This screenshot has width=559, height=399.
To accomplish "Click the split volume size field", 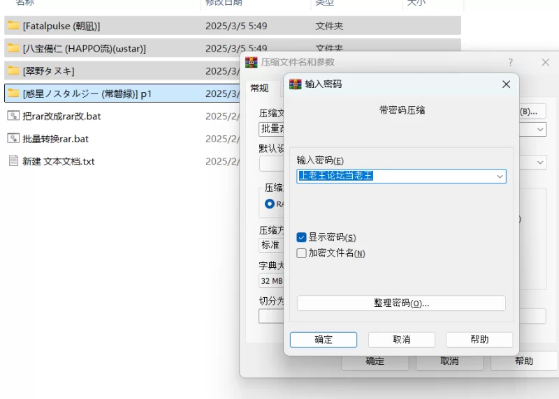I will click(271, 316).
